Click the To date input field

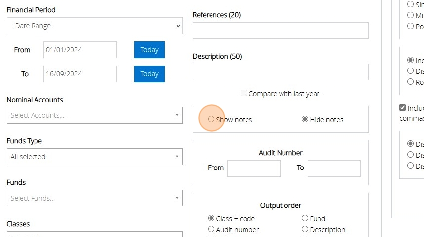point(80,74)
